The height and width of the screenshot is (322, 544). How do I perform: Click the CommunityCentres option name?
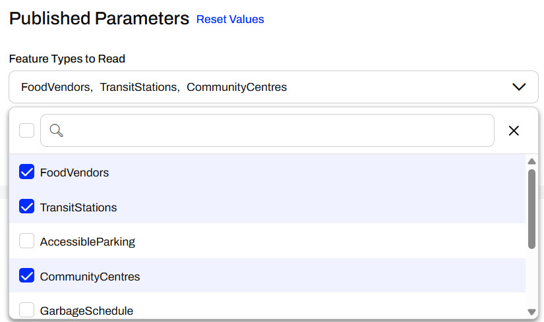90,277
